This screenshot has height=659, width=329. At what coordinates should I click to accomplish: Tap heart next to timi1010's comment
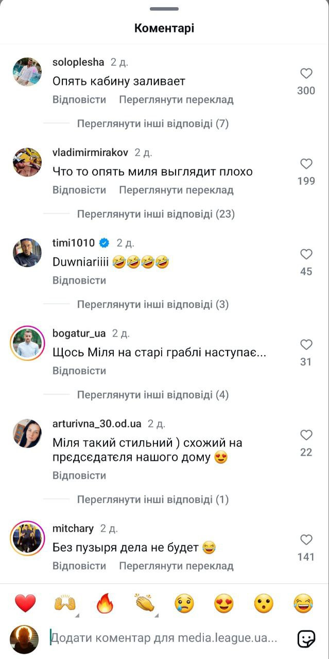click(x=306, y=254)
